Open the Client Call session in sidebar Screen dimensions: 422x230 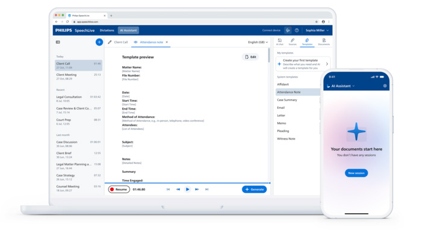pos(78,66)
